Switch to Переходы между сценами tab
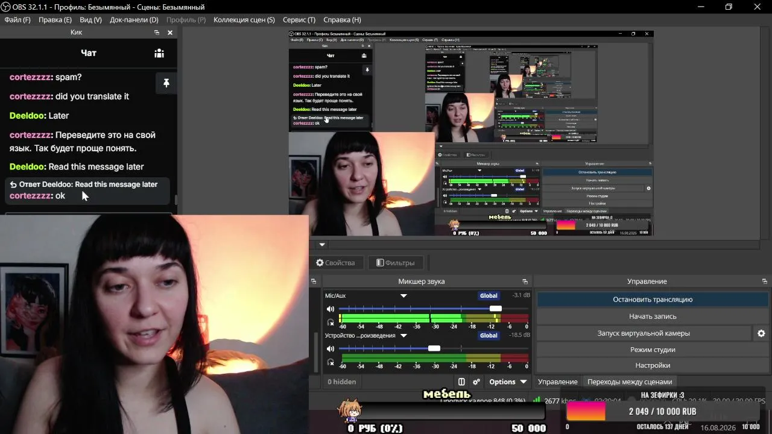Screen dimensions: 772x434 630,382
